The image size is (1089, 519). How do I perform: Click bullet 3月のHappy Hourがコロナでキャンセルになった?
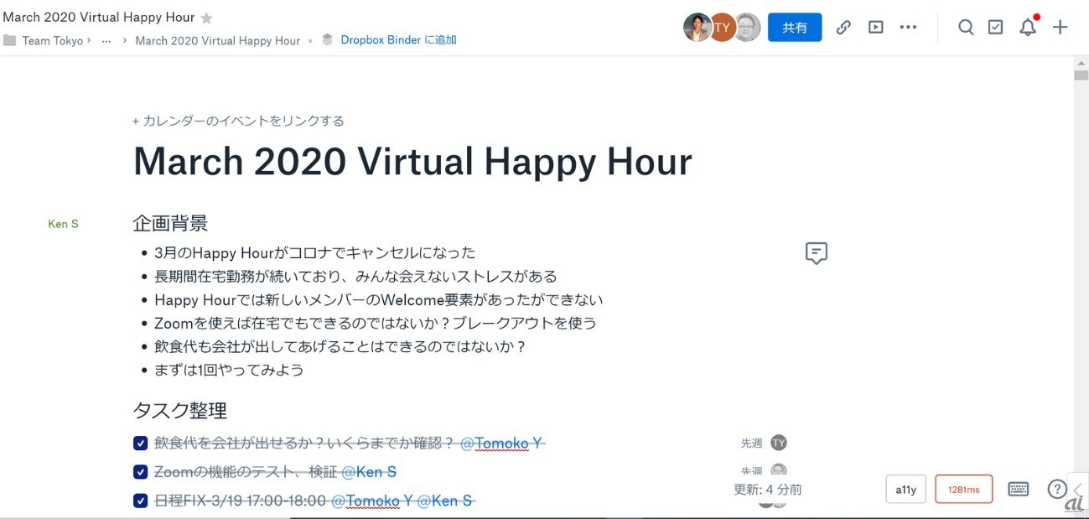pyautogui.click(x=314, y=252)
